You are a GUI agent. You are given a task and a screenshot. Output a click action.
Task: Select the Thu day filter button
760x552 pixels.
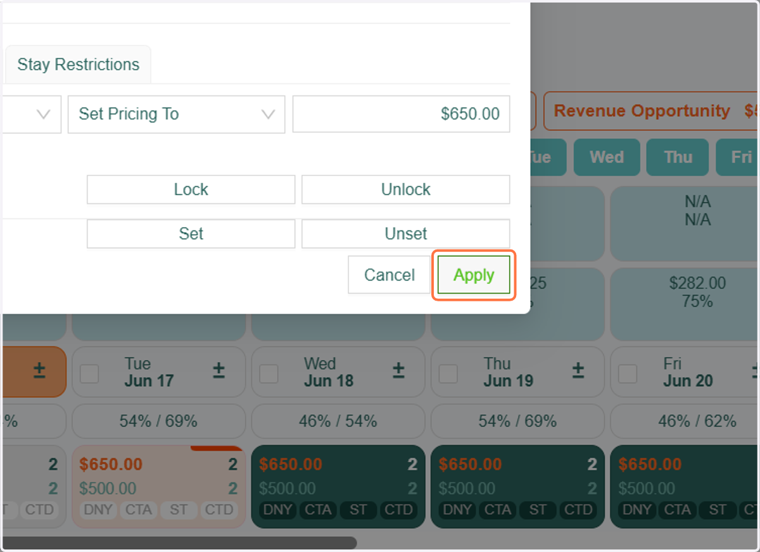[x=678, y=157]
